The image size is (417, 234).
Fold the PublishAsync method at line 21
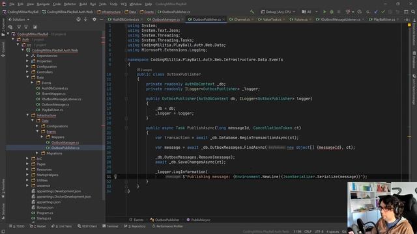click(126, 128)
